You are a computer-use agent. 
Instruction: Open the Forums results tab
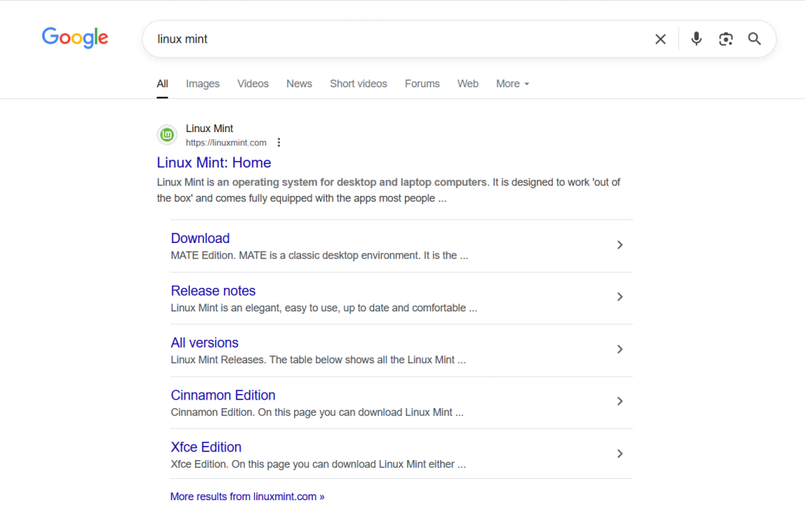(x=422, y=84)
